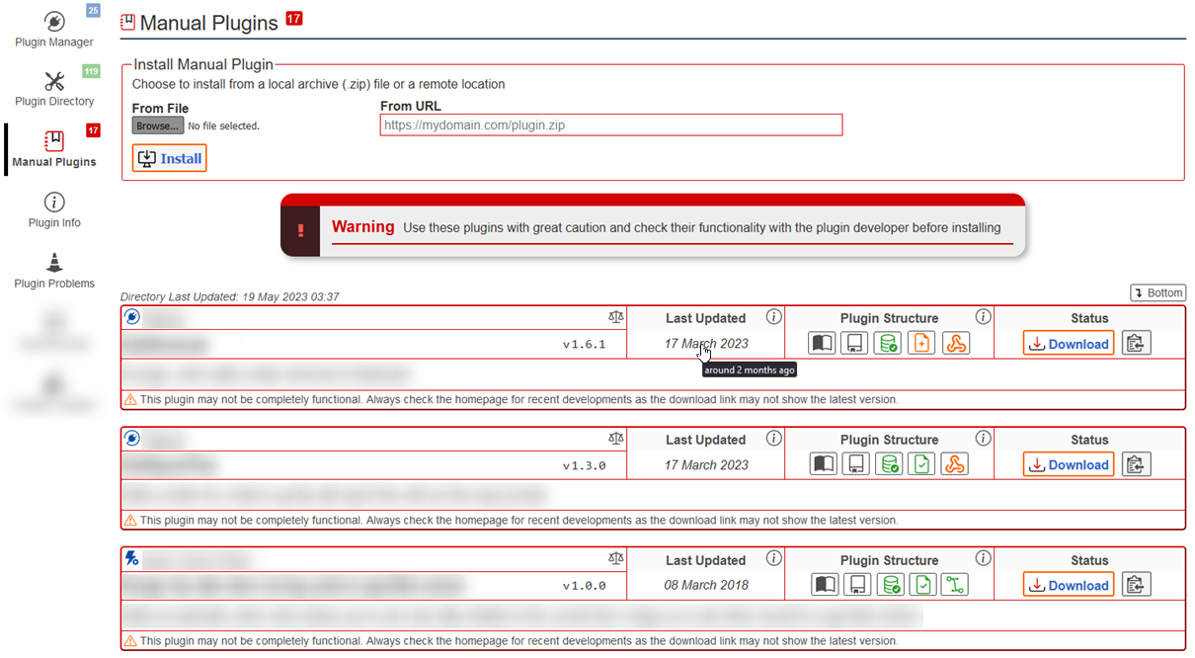Click the license scales icon of v1.0.0 plugin
This screenshot has height=658, width=1195.
tap(616, 558)
